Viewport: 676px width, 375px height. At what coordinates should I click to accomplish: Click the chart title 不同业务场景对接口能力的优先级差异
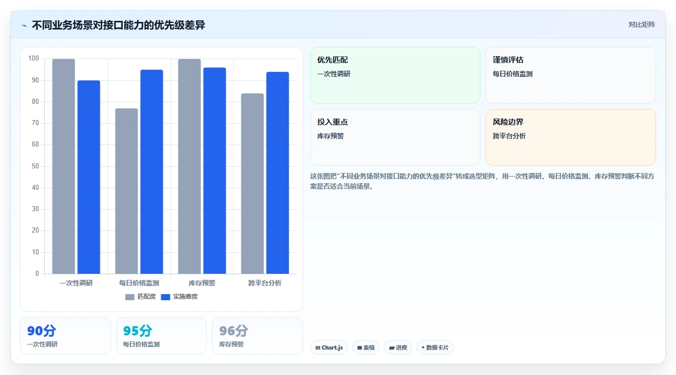click(118, 25)
